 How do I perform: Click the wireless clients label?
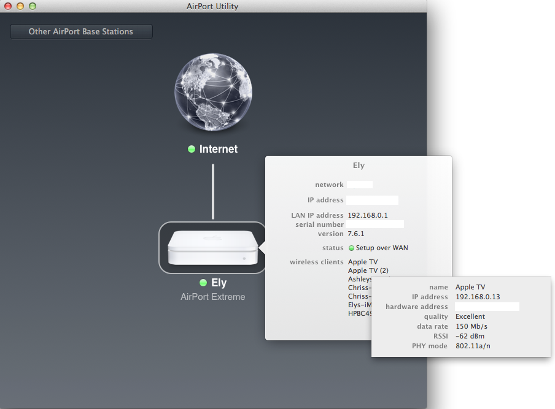point(317,262)
